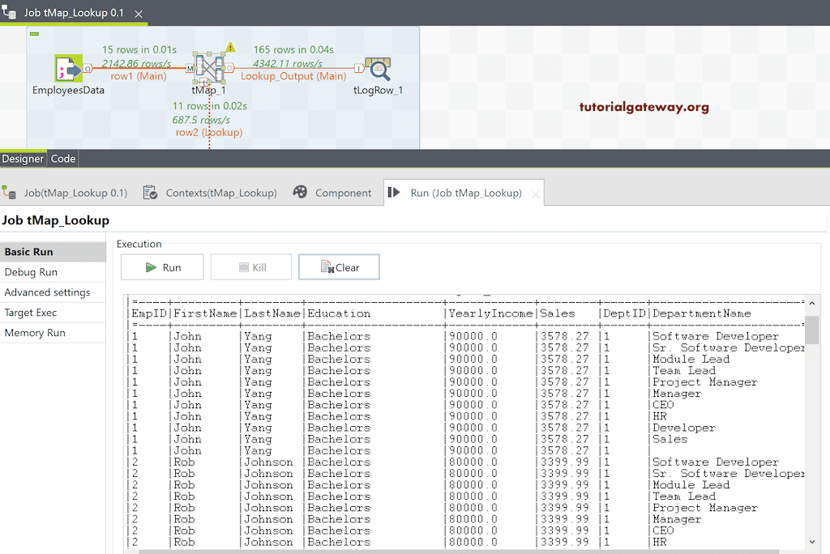Switch to the Code view tab
The width and height of the screenshot is (830, 554).
(x=63, y=159)
